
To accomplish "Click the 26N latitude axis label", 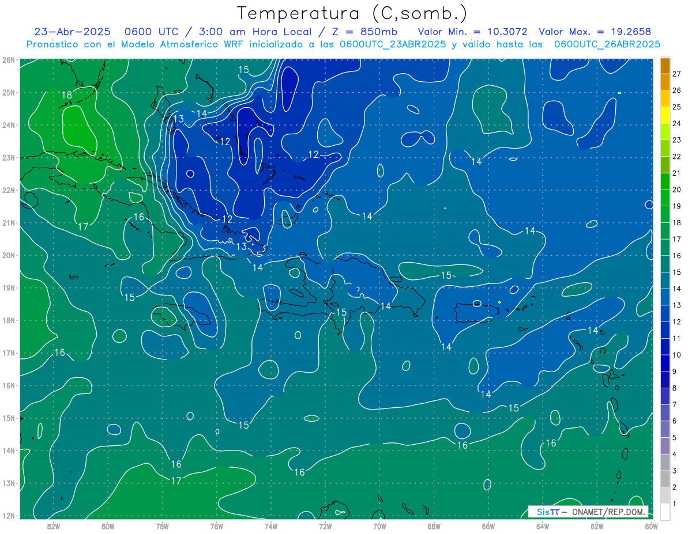I will tap(8, 59).
